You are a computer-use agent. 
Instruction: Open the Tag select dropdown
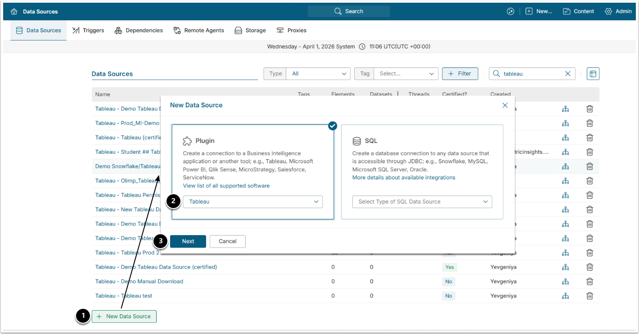(x=405, y=74)
